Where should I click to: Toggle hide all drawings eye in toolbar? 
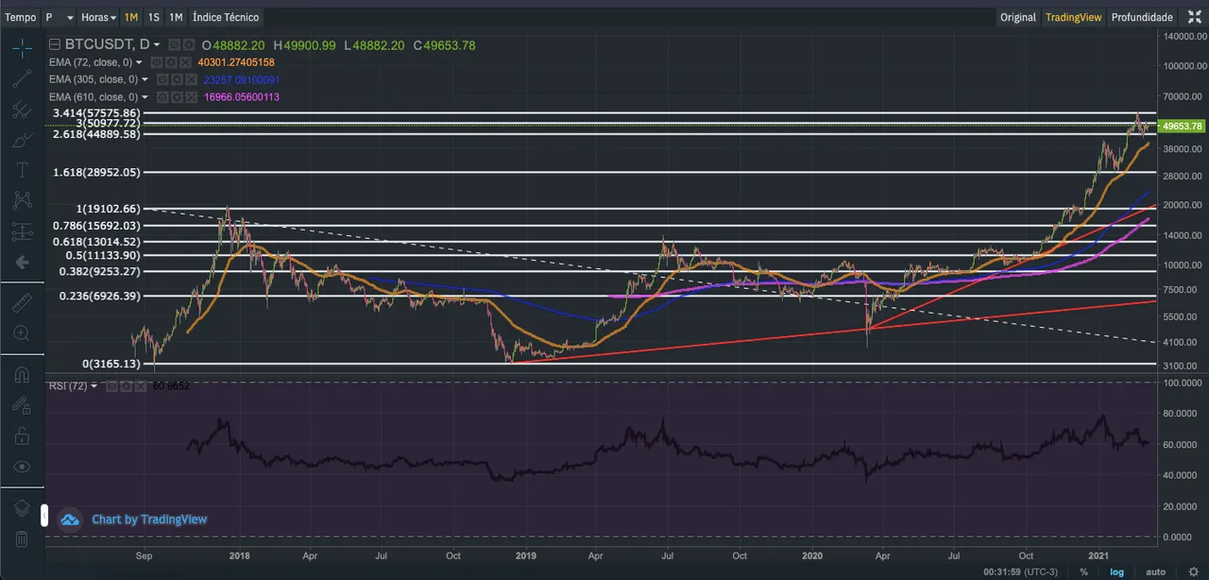click(22, 467)
